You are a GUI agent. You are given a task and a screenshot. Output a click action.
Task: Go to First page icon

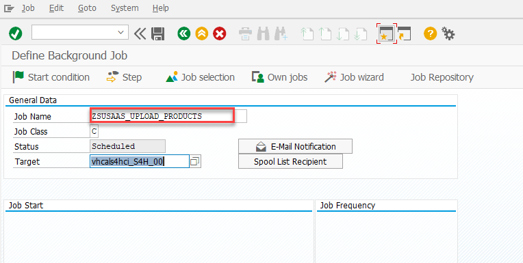point(307,33)
